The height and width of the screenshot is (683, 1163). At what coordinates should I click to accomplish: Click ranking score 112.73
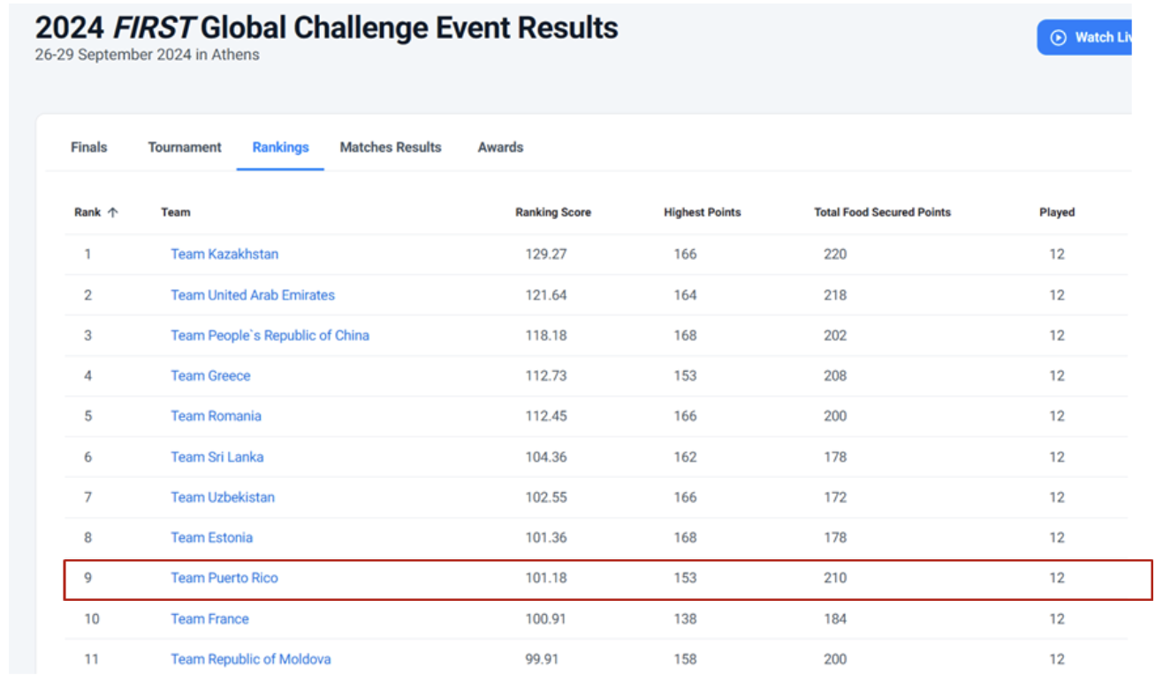click(x=546, y=376)
